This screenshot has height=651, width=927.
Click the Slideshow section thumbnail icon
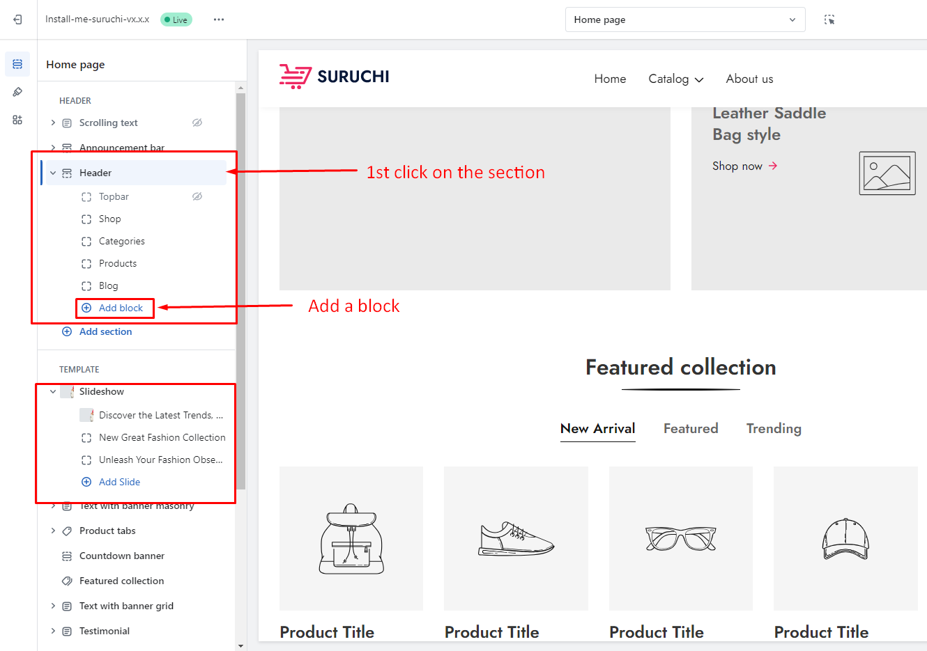[67, 392]
